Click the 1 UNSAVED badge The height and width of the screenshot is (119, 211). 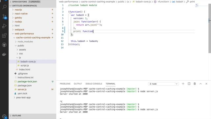34,2
